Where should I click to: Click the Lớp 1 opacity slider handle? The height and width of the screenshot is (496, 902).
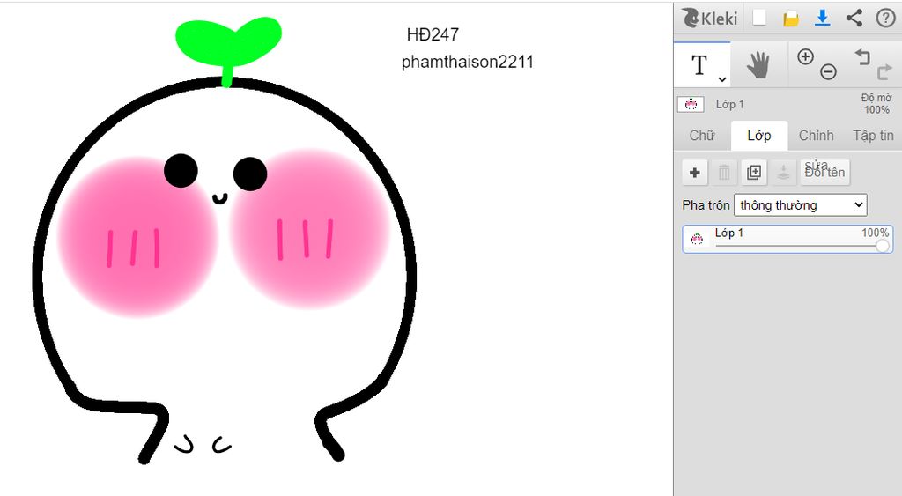point(882,247)
